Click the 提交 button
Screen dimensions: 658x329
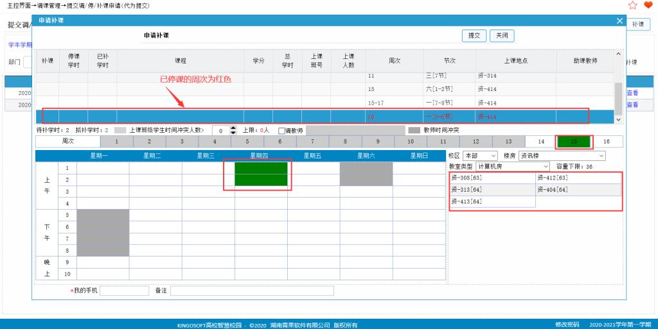tap(474, 36)
